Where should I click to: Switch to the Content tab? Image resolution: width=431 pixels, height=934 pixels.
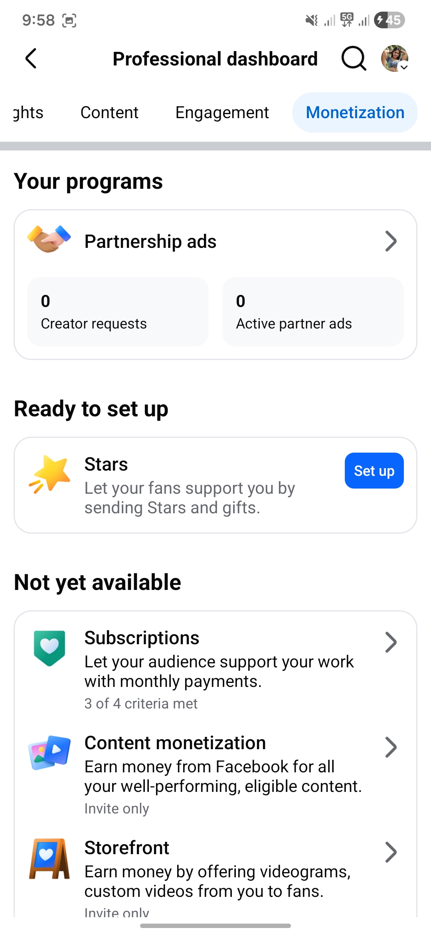coord(109,113)
